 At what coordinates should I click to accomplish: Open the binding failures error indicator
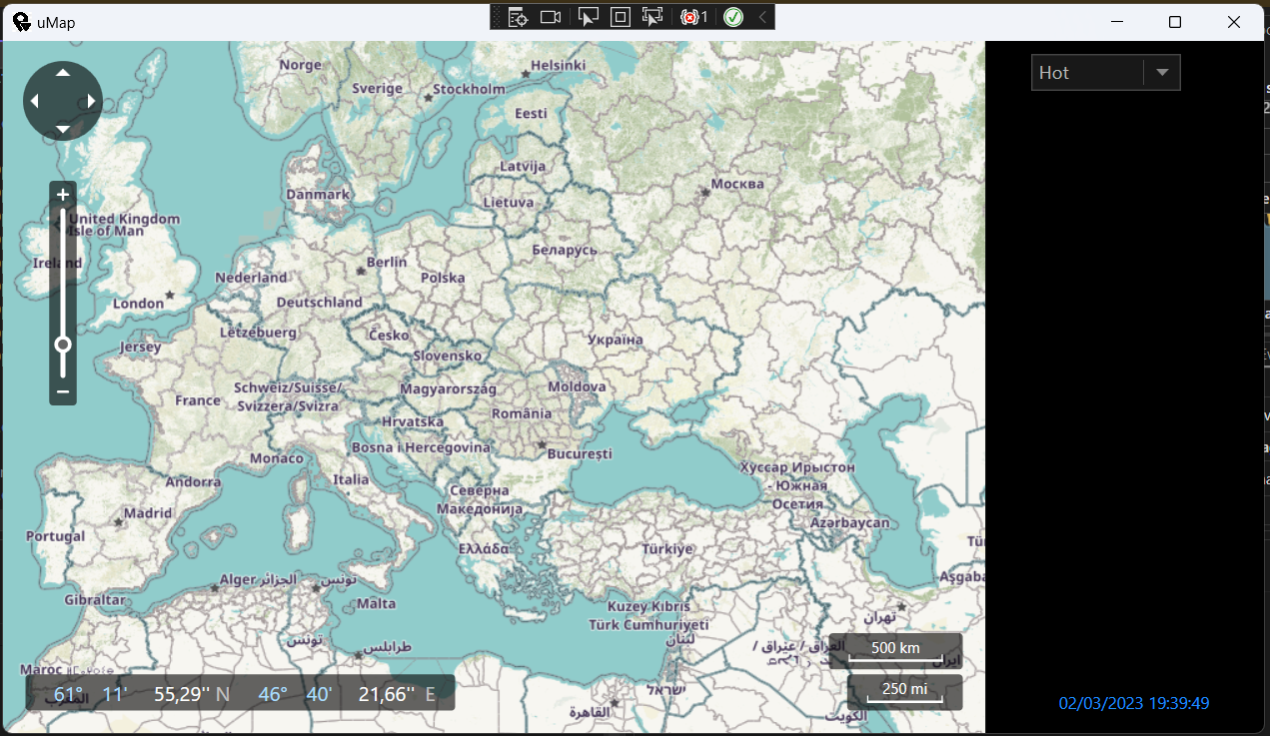tap(693, 17)
